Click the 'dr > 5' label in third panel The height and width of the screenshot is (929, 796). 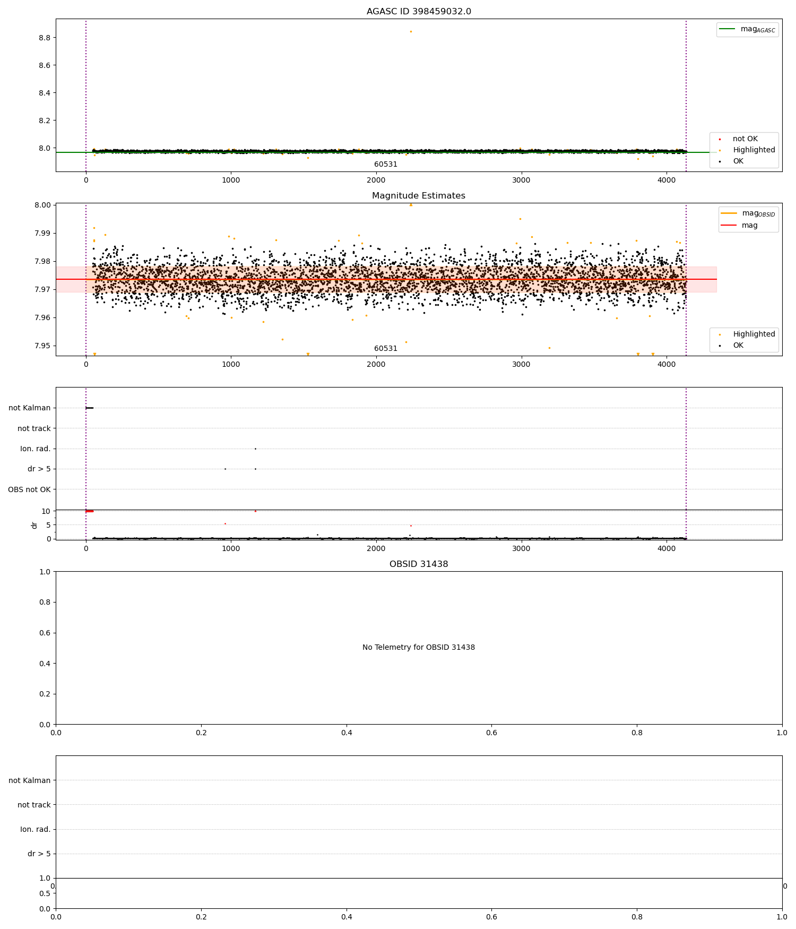39,469
